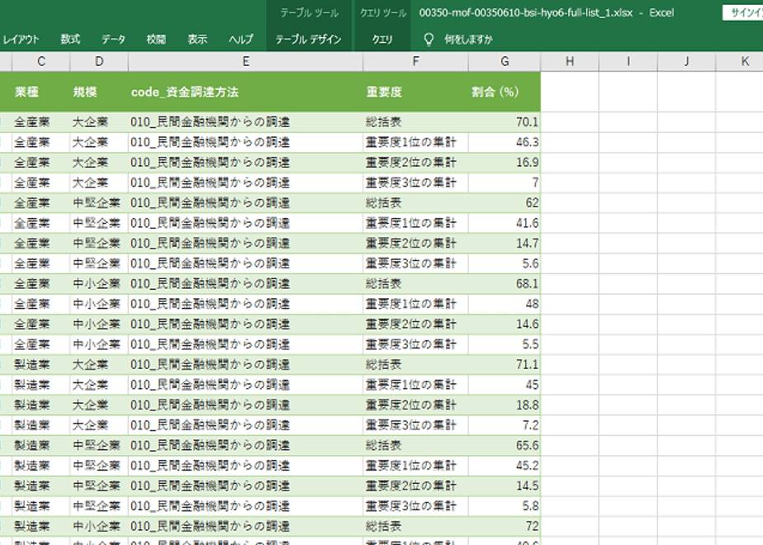Image resolution: width=763 pixels, height=545 pixels.
Task: Select 中堅企業 cell in the 62 row
Action: tap(99, 203)
